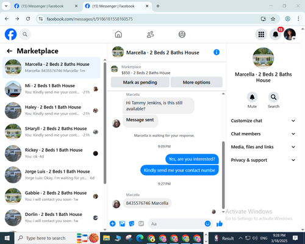Viewport: 305px width, 244px height.
Task: Expand Customize chat section
Action: coord(263,121)
